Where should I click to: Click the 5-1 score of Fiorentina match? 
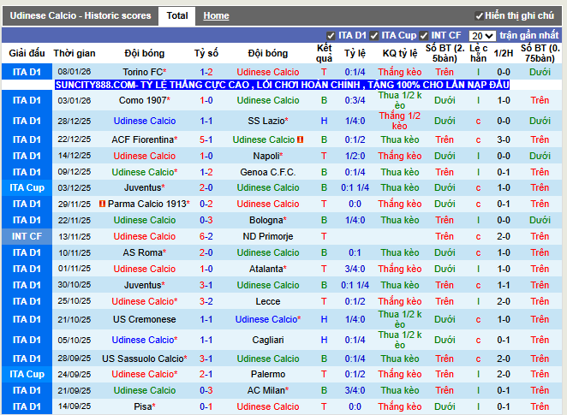coord(206,139)
